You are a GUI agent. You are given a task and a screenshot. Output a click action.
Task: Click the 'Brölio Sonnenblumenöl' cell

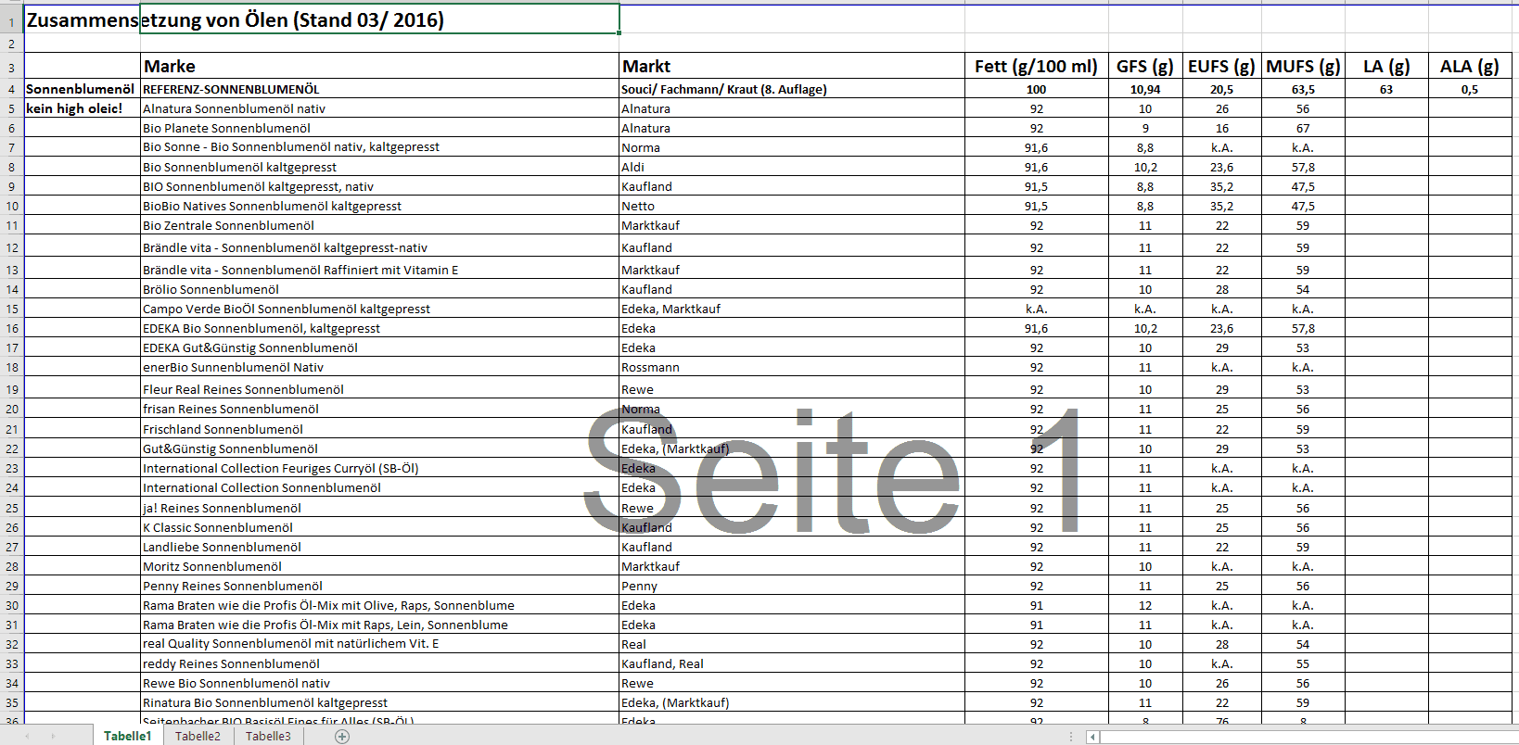(380, 289)
